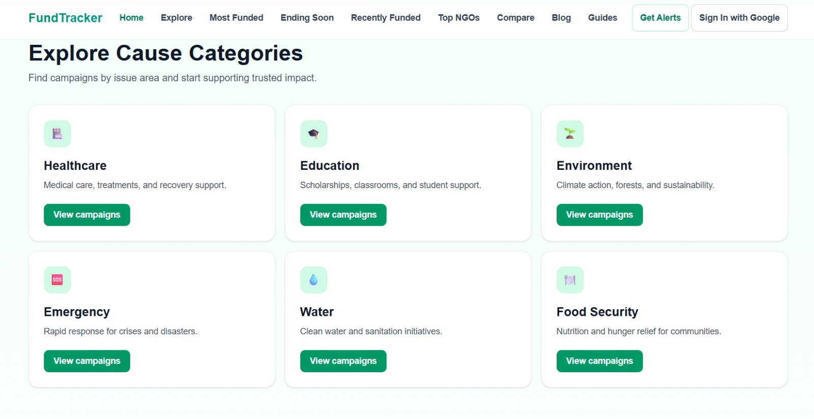Go to FundTracker logo homepage
The image size is (814, 419).
(65, 18)
